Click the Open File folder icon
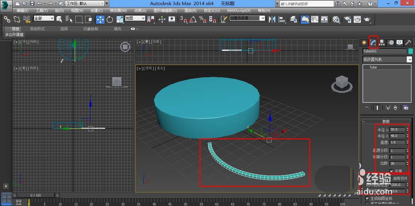The height and width of the screenshot is (206, 415). pyautogui.click(x=25, y=4)
